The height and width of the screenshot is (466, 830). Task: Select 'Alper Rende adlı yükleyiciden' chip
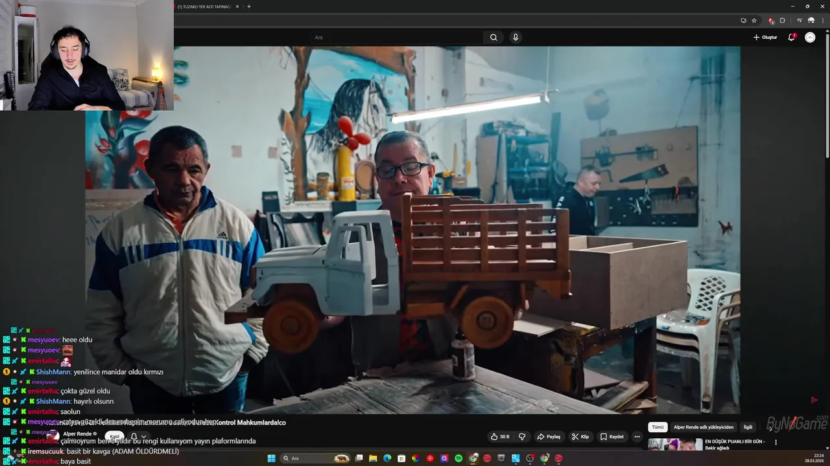(704, 427)
